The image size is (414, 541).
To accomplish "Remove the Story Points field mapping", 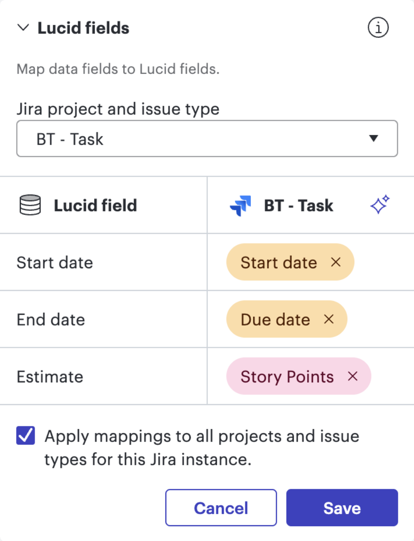I will [x=353, y=376].
